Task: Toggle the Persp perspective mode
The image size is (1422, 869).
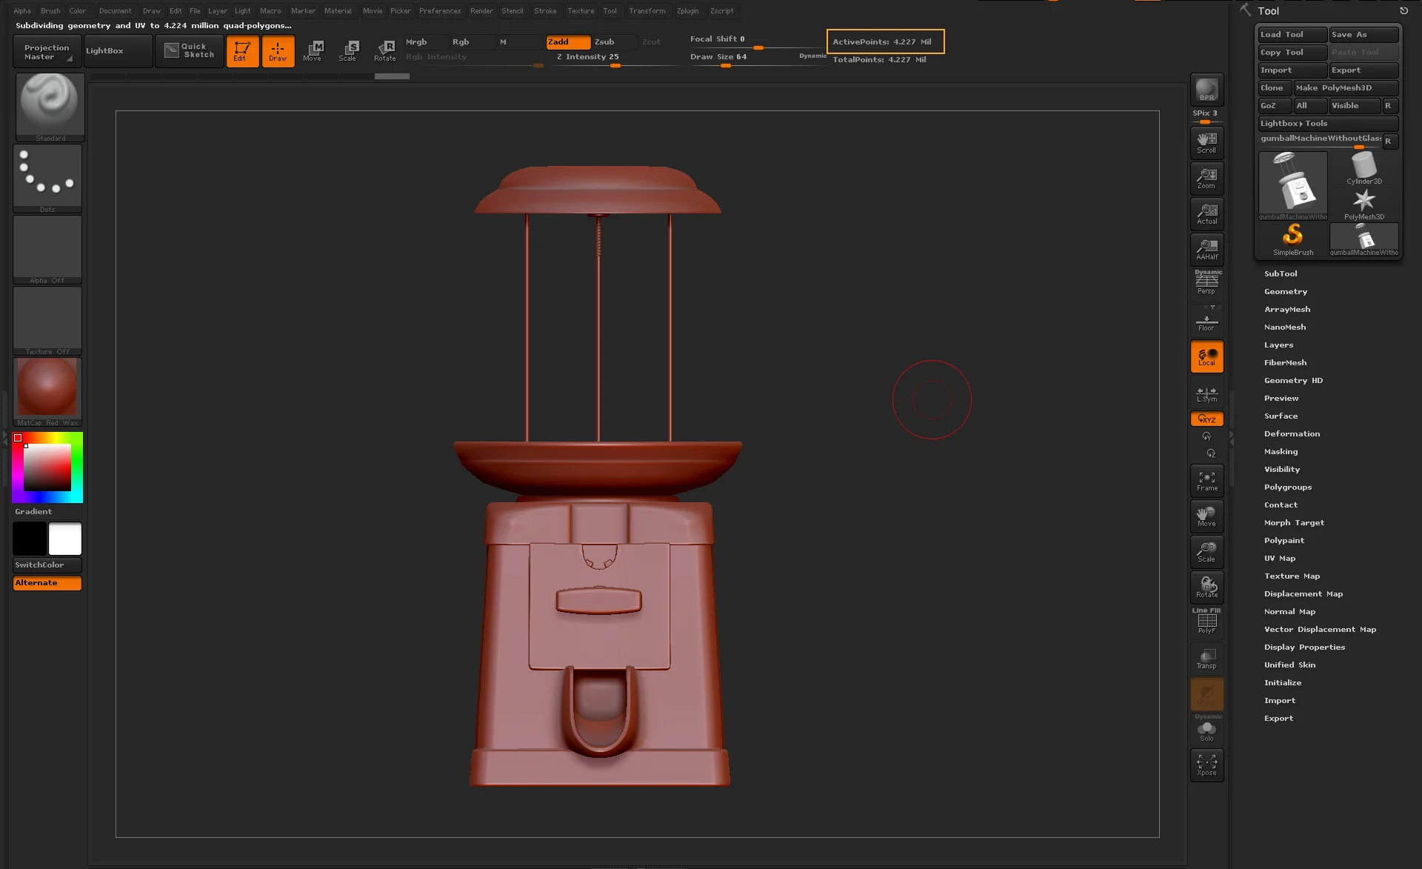Action: click(x=1206, y=282)
